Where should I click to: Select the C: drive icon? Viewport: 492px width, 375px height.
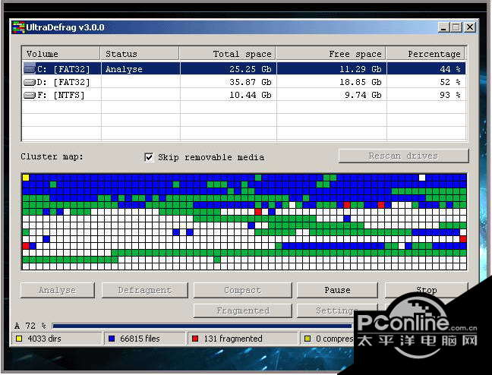click(30, 69)
